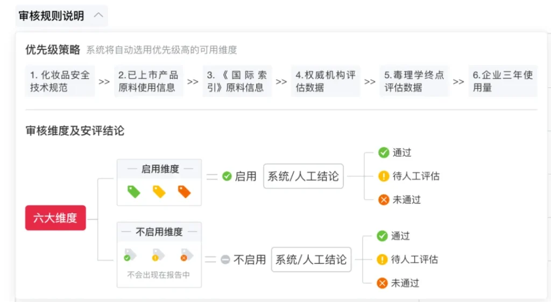Click the yellow tag in 启用维度
This screenshot has height=302, width=551.
tap(159, 191)
